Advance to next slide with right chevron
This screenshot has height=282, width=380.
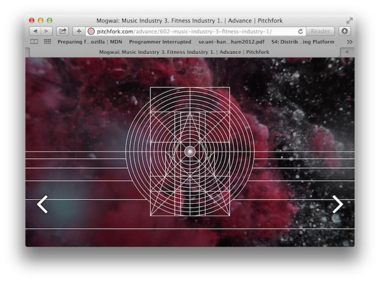point(338,204)
